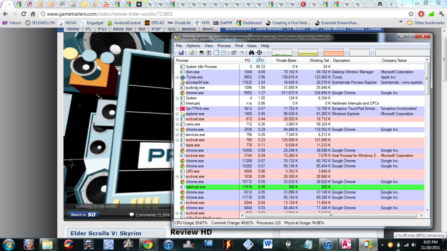Select the highlighted taskhost.exe row

[x=299, y=187]
